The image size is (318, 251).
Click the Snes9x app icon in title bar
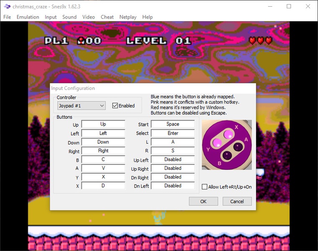[7, 6]
